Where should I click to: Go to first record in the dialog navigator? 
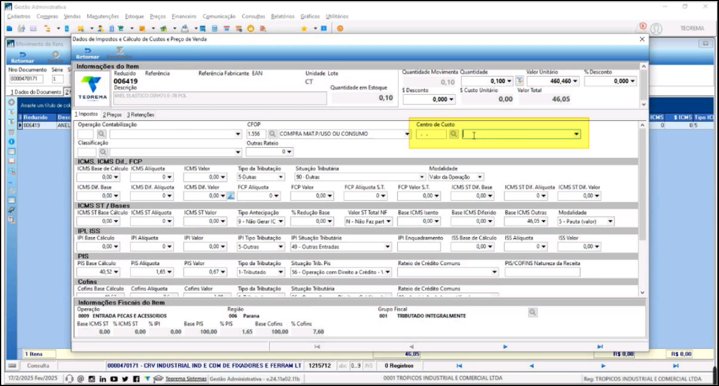317,346
